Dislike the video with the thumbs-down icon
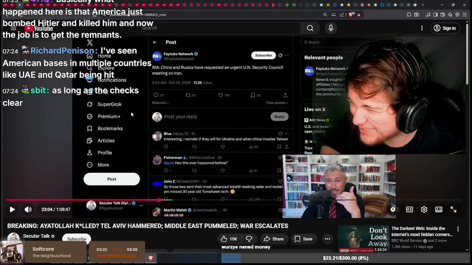Image resolution: width=472 pixels, height=265 pixels. (249, 239)
